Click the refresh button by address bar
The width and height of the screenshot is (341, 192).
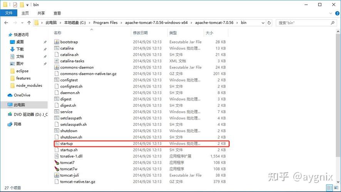[269, 23]
